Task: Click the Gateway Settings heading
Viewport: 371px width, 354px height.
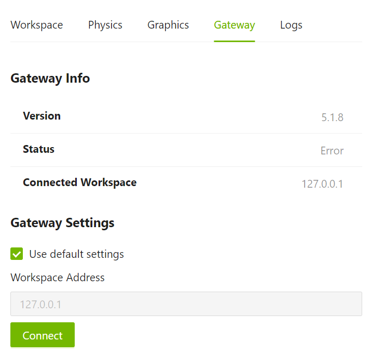Action: (62, 223)
